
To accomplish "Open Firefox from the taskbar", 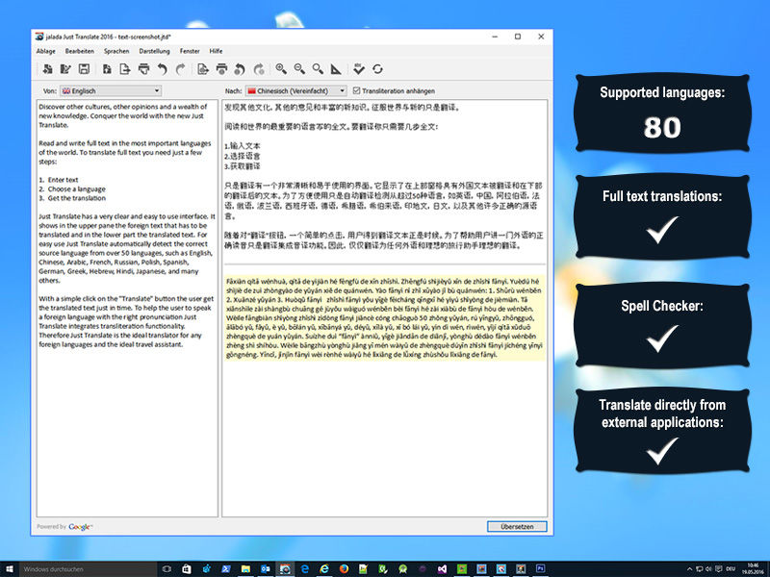I will 344,569.
